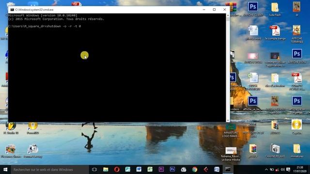Open the volume control in the system tray
310x174 pixels.
pyautogui.click(x=283, y=170)
